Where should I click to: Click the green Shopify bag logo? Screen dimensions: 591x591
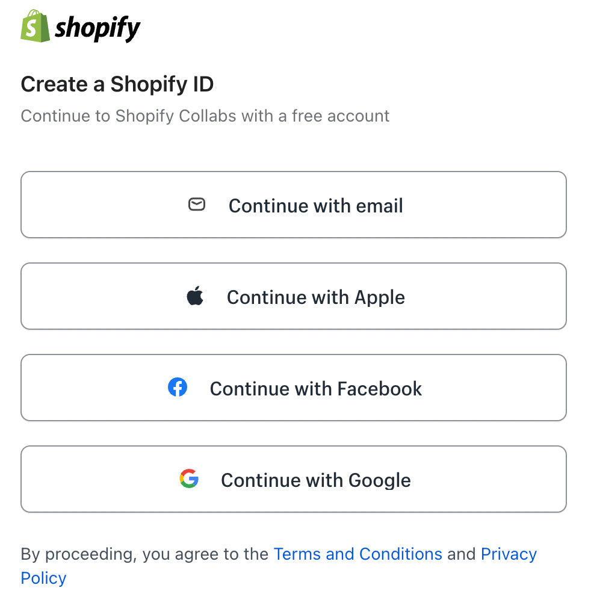point(35,26)
